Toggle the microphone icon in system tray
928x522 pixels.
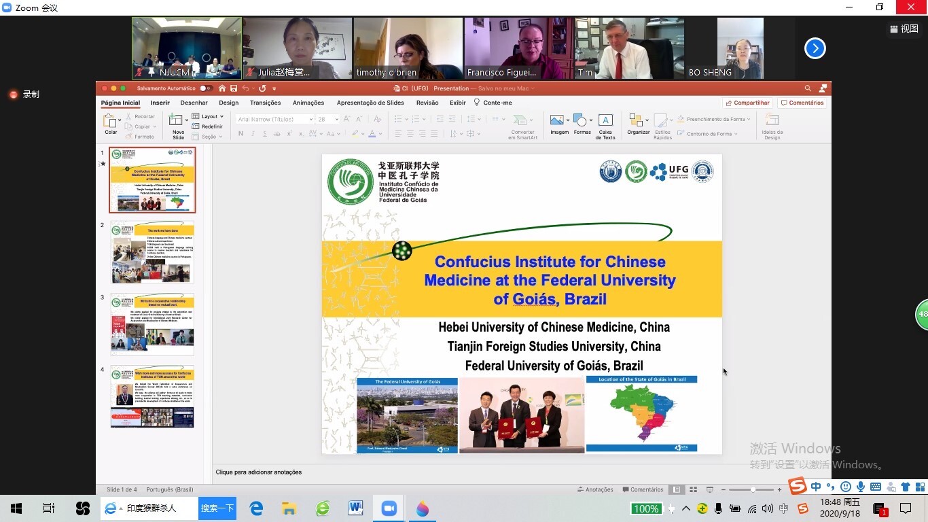(x=718, y=508)
